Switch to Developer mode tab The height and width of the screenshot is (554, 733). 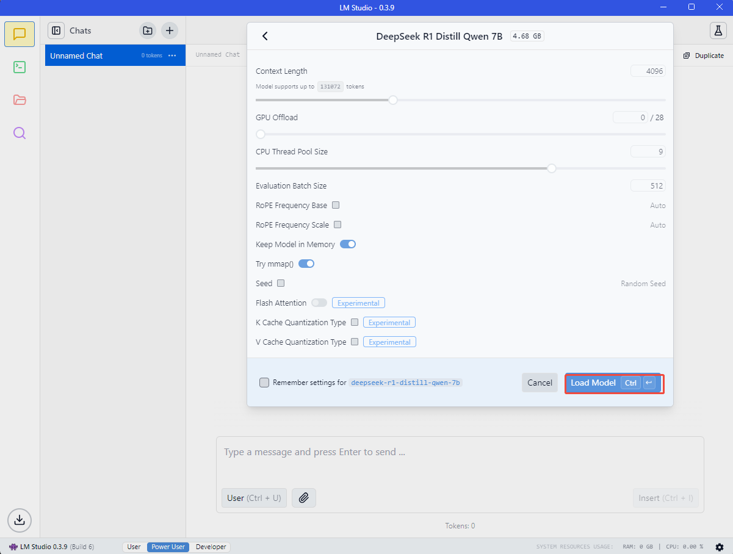pos(211,547)
